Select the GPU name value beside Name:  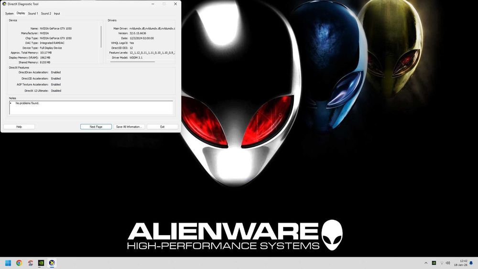[56, 29]
